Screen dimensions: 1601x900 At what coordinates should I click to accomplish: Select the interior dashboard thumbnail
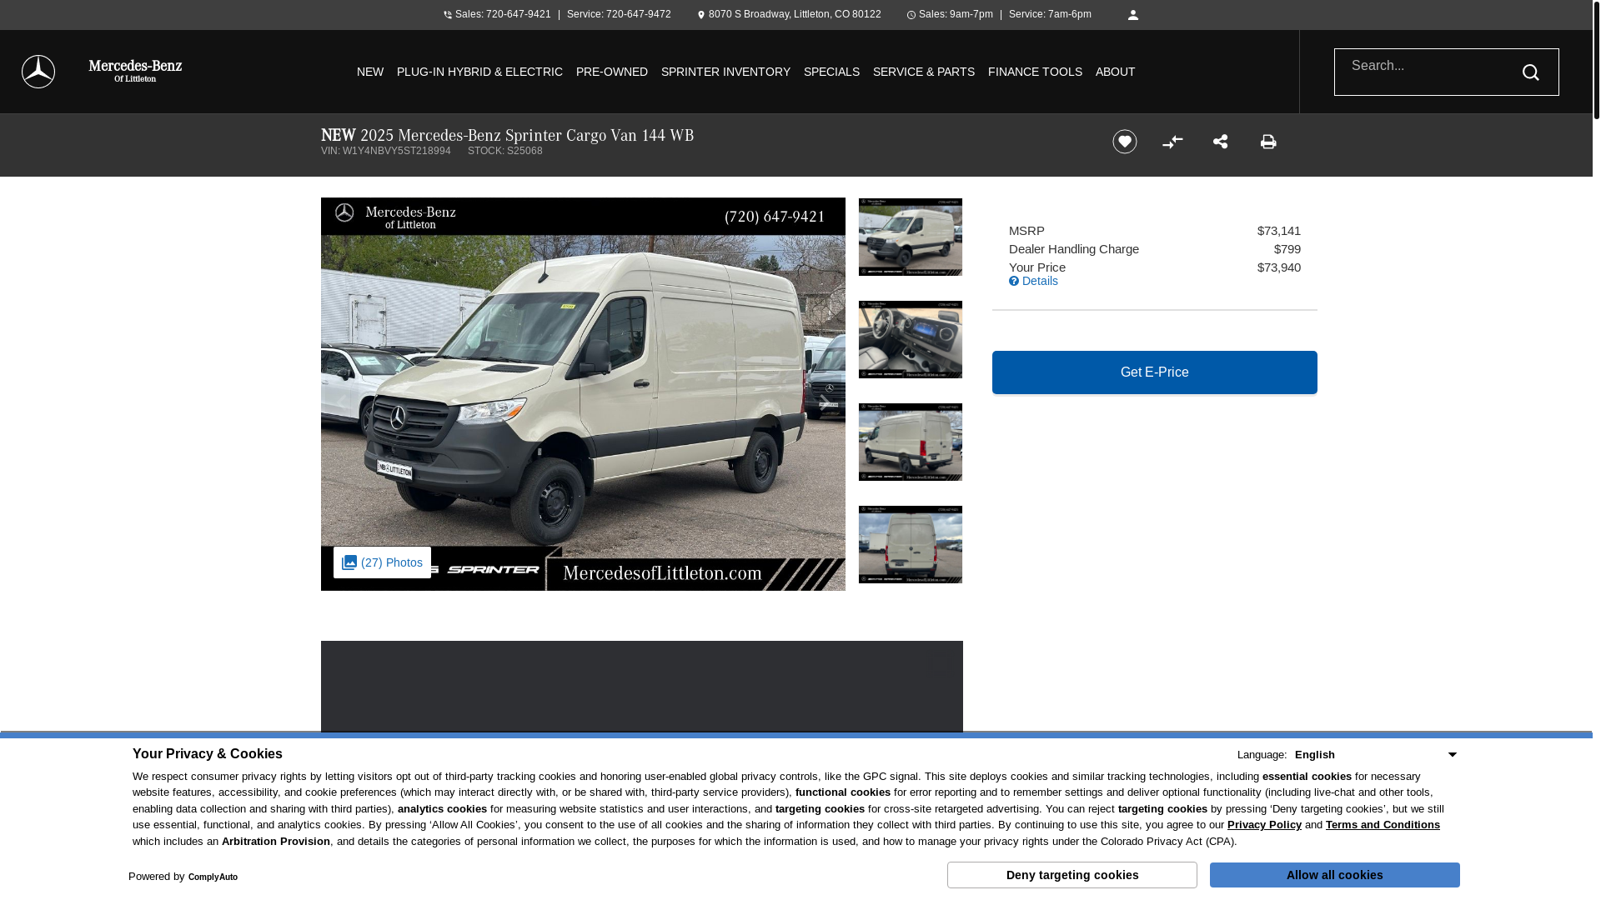click(x=911, y=339)
